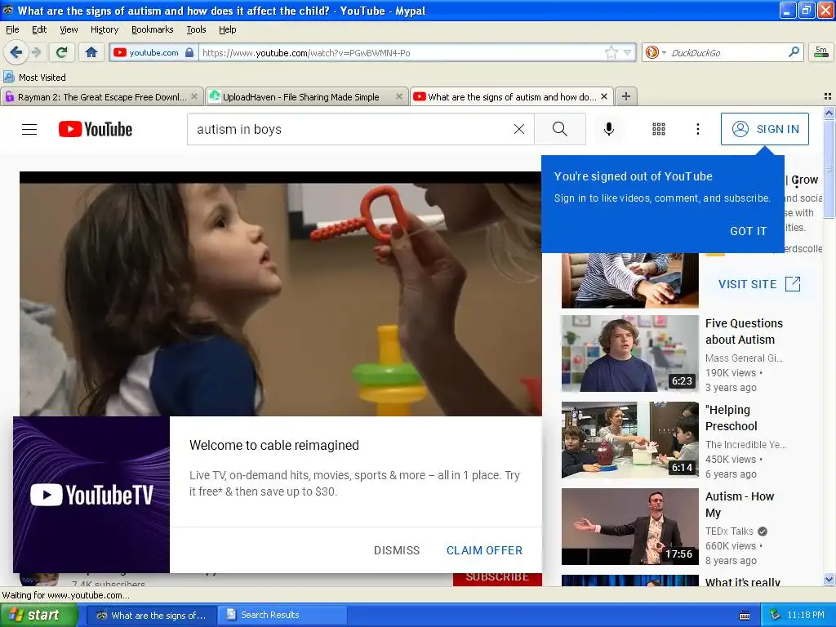Click the '"Helping Preschool' video title
This screenshot has height=627, width=836.
(731, 417)
